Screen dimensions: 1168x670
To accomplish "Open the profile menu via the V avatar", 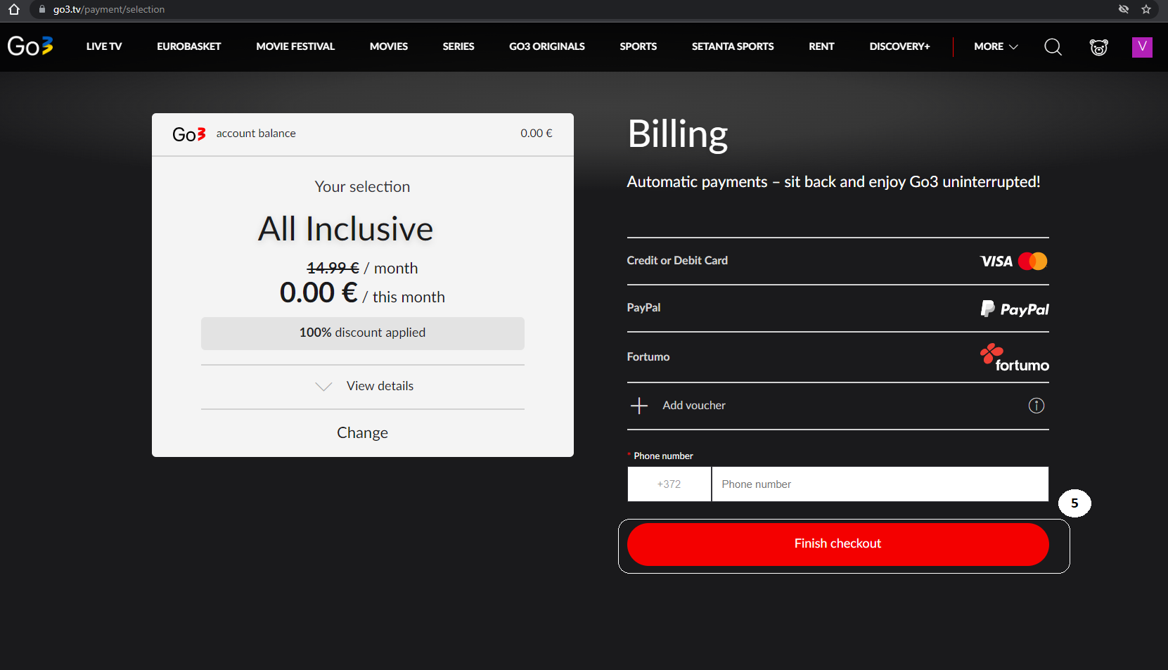I will (x=1142, y=46).
